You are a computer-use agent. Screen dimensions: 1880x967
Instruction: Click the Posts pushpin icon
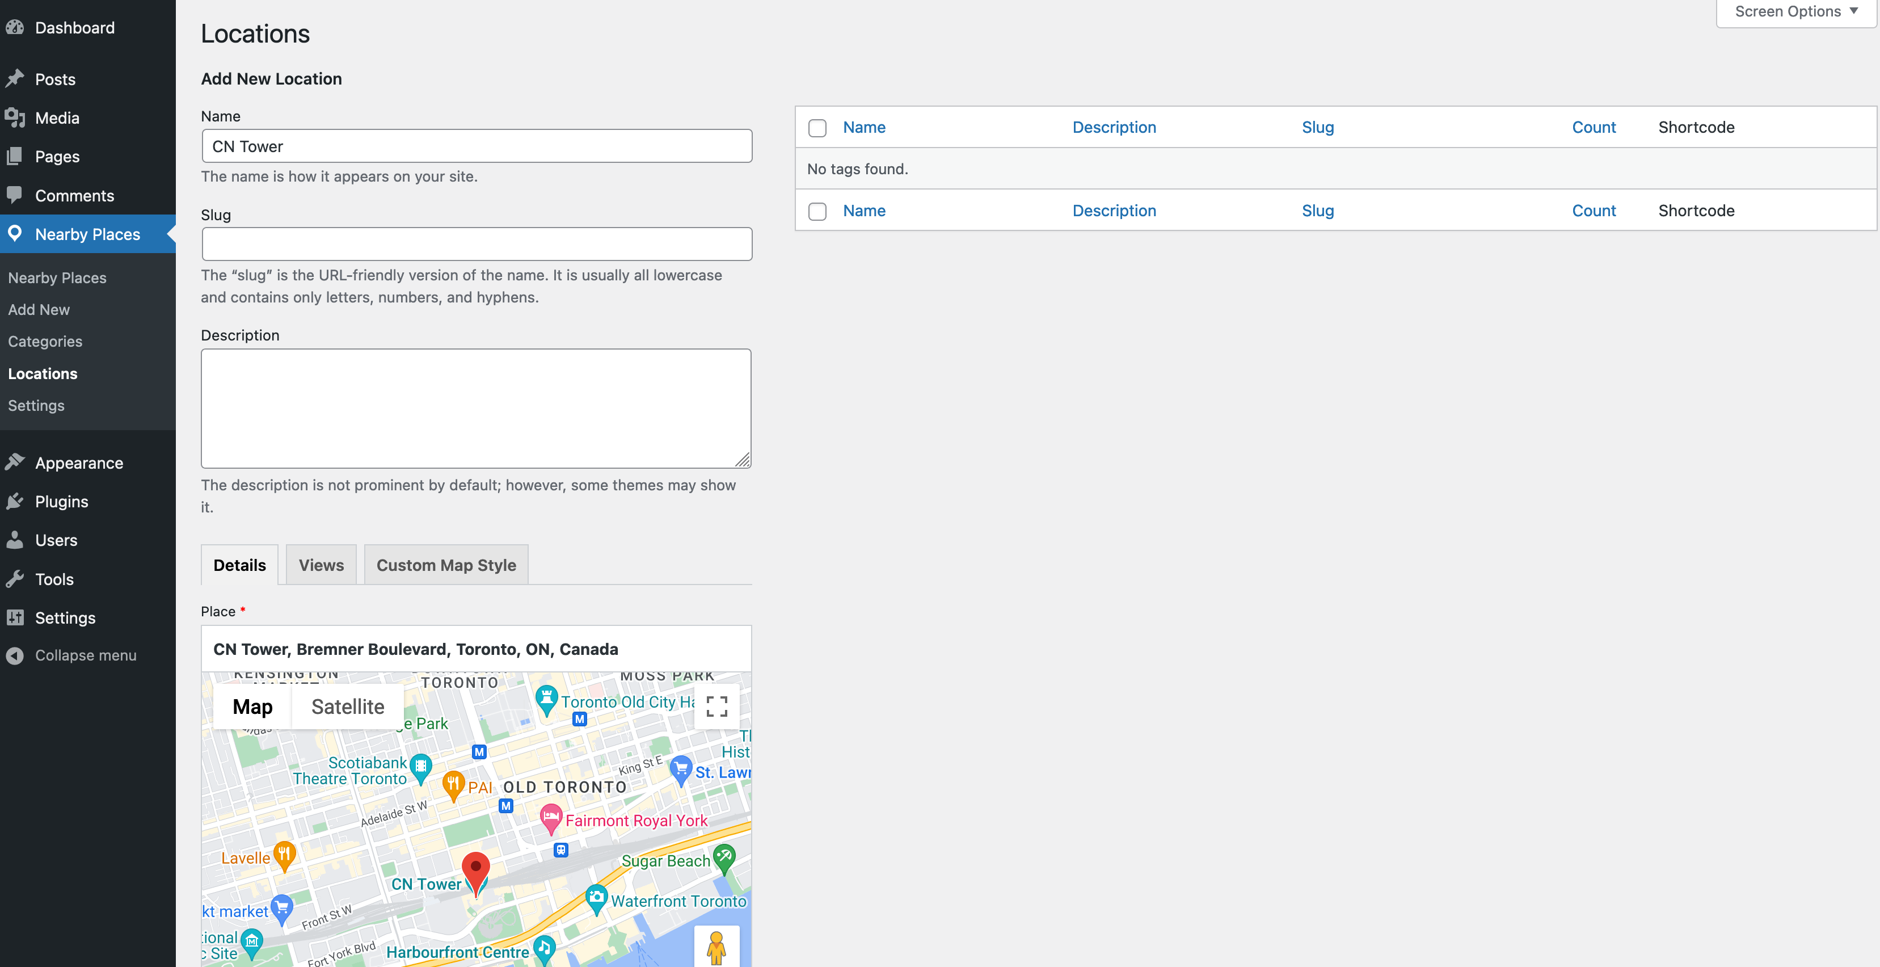pyautogui.click(x=15, y=79)
